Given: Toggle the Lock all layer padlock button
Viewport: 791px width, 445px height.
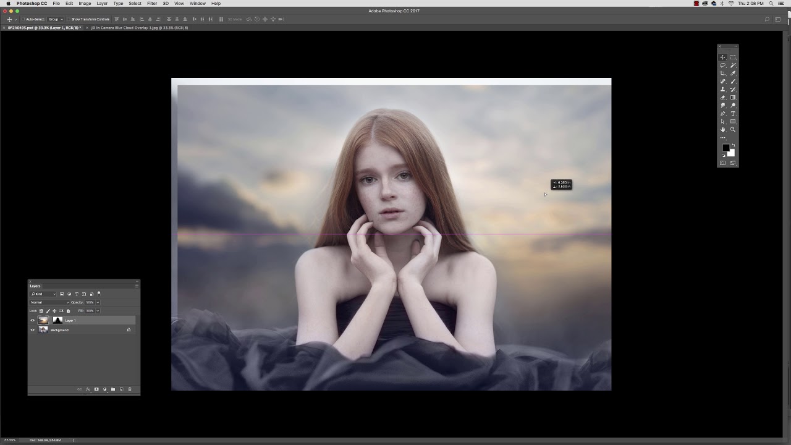Looking at the screenshot, I should 68,311.
